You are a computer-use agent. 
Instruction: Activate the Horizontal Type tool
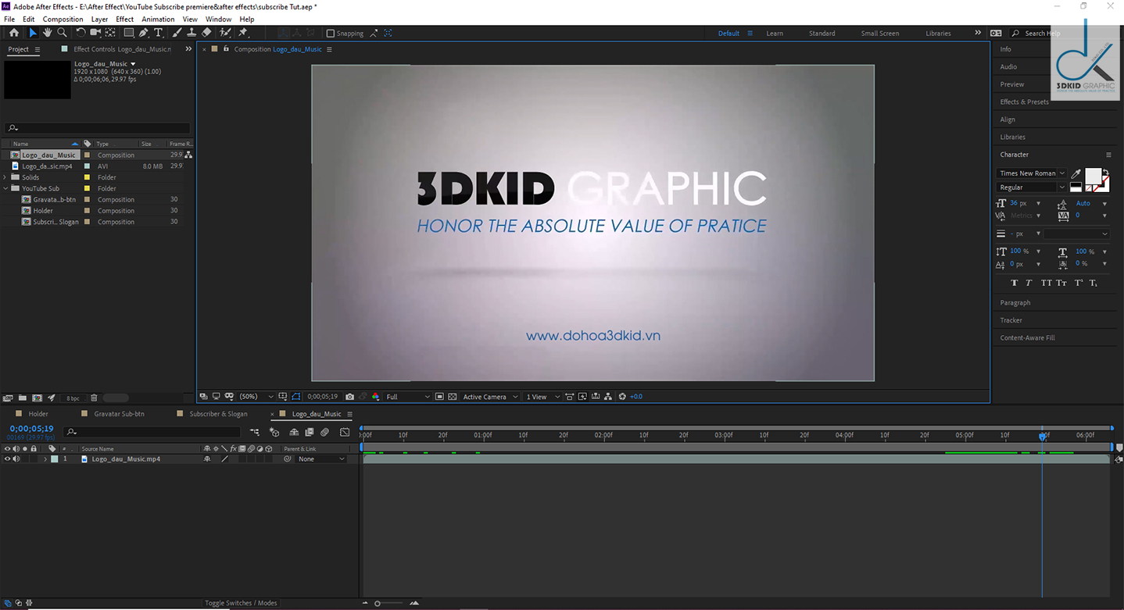click(x=158, y=33)
